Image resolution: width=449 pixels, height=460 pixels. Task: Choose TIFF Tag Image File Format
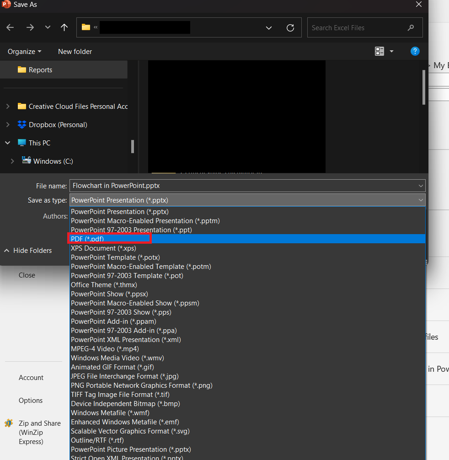pyautogui.click(x=247, y=394)
